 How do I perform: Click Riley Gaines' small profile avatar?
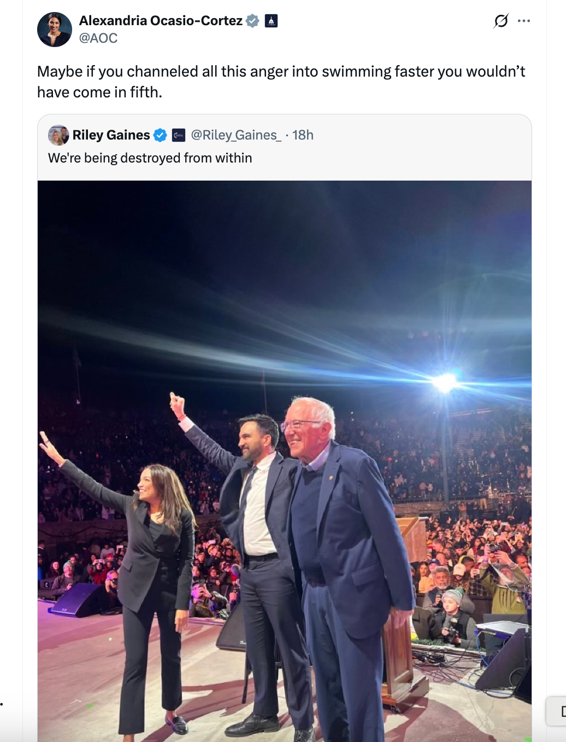(x=58, y=135)
